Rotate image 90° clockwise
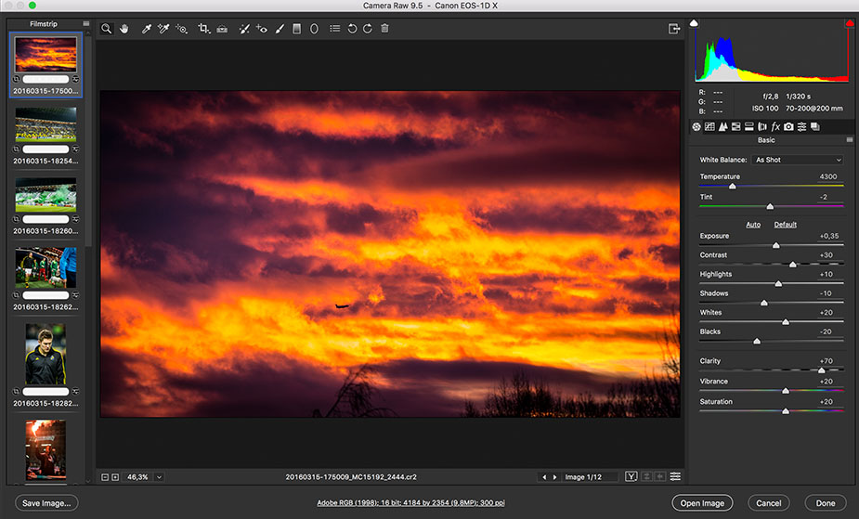This screenshot has width=859, height=519. (x=368, y=30)
